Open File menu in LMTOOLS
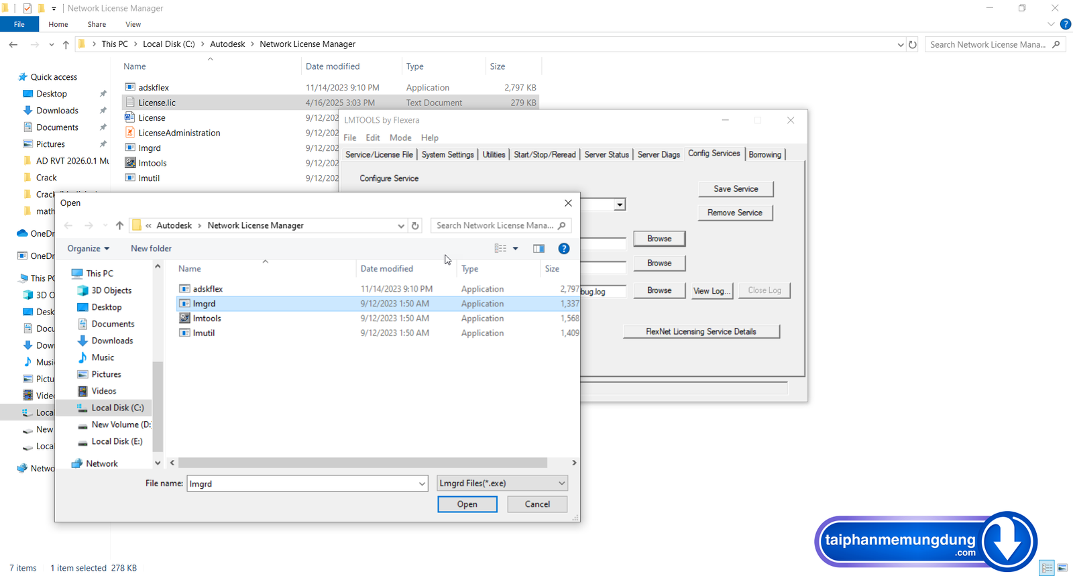 [350, 137]
